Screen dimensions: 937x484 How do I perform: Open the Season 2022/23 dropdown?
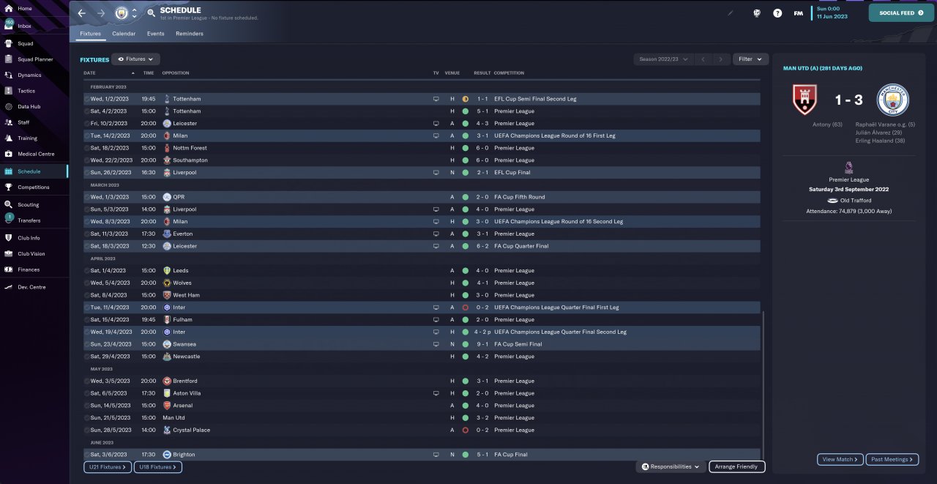pyautogui.click(x=664, y=59)
